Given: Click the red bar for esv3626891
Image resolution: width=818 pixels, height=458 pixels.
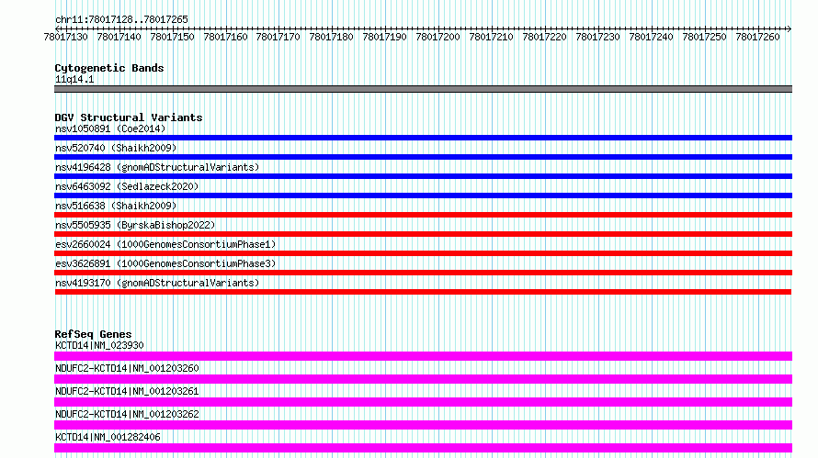Looking at the screenshot, I should (423, 273).
